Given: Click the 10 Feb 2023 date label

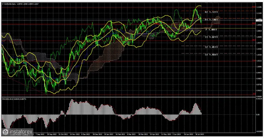Looking at the screenshot, I should (120, 134).
